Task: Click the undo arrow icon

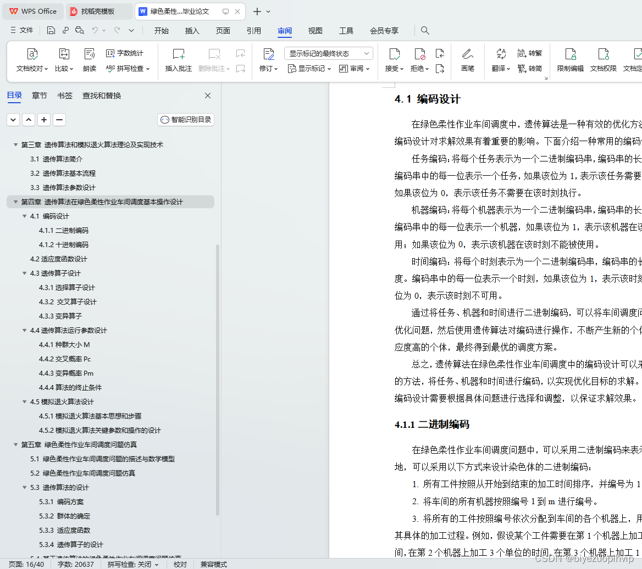Action: click(x=95, y=30)
